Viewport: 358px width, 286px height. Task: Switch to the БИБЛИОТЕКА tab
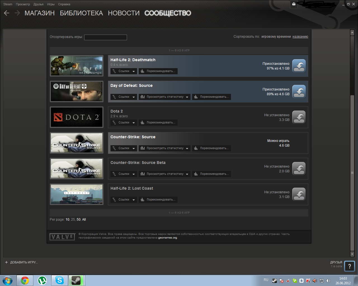[81, 13]
